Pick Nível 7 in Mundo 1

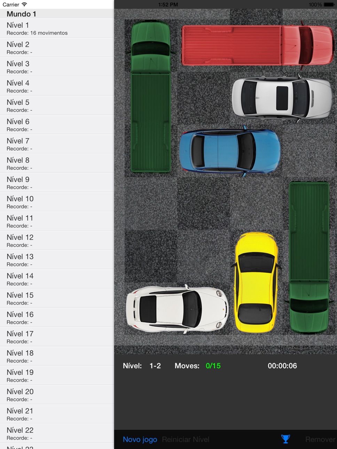tap(57, 144)
